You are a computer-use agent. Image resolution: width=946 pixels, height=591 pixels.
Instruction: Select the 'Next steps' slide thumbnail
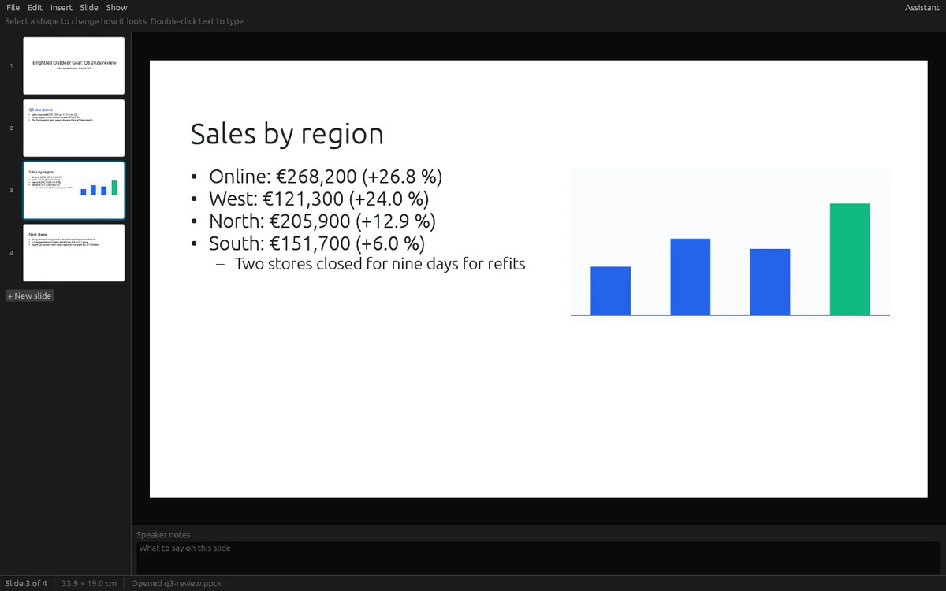click(x=74, y=253)
